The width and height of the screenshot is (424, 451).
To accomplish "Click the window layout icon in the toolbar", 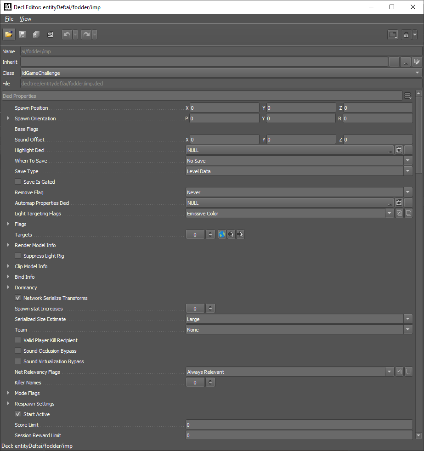I will pos(393,35).
